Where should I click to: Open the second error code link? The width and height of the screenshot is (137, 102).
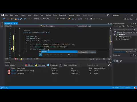tap(14, 73)
